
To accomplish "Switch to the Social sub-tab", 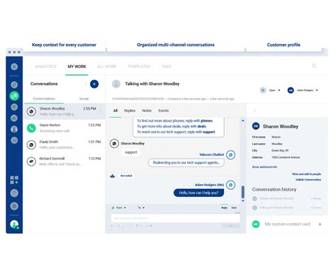I will pyautogui.click(x=84, y=98).
